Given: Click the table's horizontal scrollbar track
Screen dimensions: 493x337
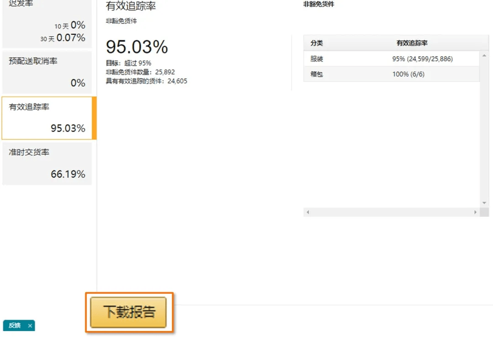Looking at the screenshot, I should click(x=391, y=213).
